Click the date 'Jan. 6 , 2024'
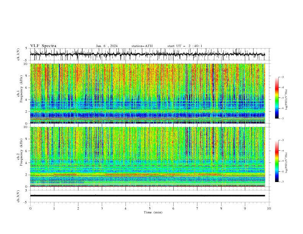Screen dimensions: 303x234 click(x=107, y=46)
